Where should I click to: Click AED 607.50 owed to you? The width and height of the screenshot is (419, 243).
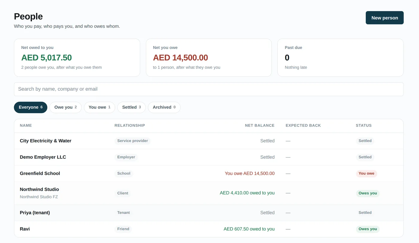(x=249, y=229)
